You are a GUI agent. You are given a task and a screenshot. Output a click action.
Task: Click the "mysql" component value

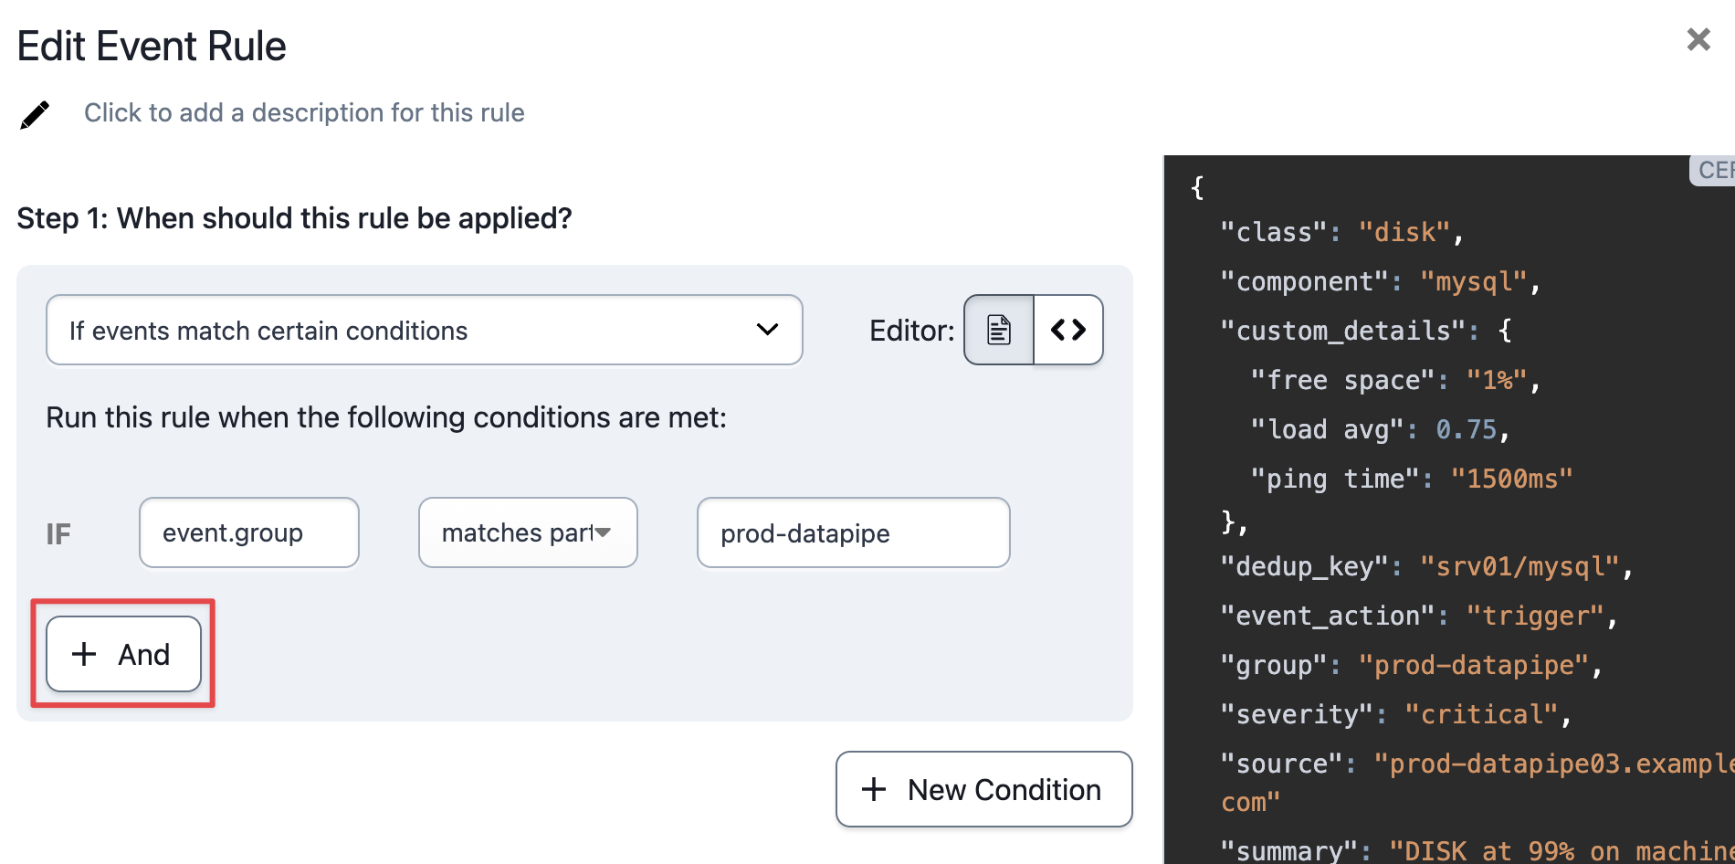[1472, 281]
